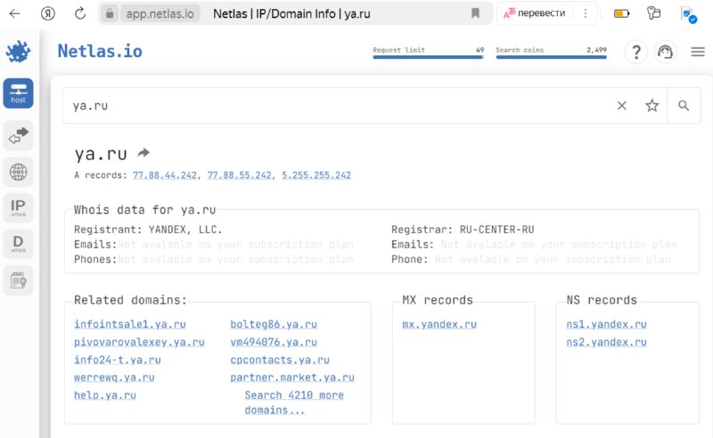Screen dimensions: 713x438
Task: Open related domain pivovarovalexey.ya.ru
Action: coord(139,342)
